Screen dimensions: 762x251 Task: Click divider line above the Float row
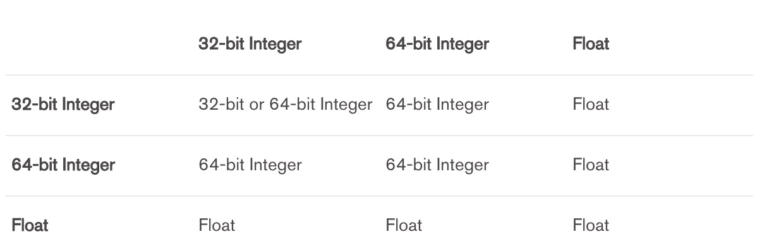click(x=379, y=196)
